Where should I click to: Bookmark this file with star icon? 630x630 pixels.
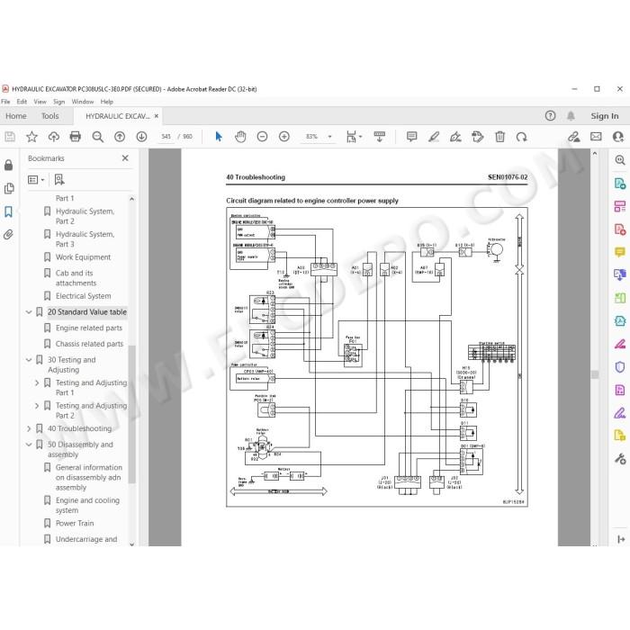31,137
